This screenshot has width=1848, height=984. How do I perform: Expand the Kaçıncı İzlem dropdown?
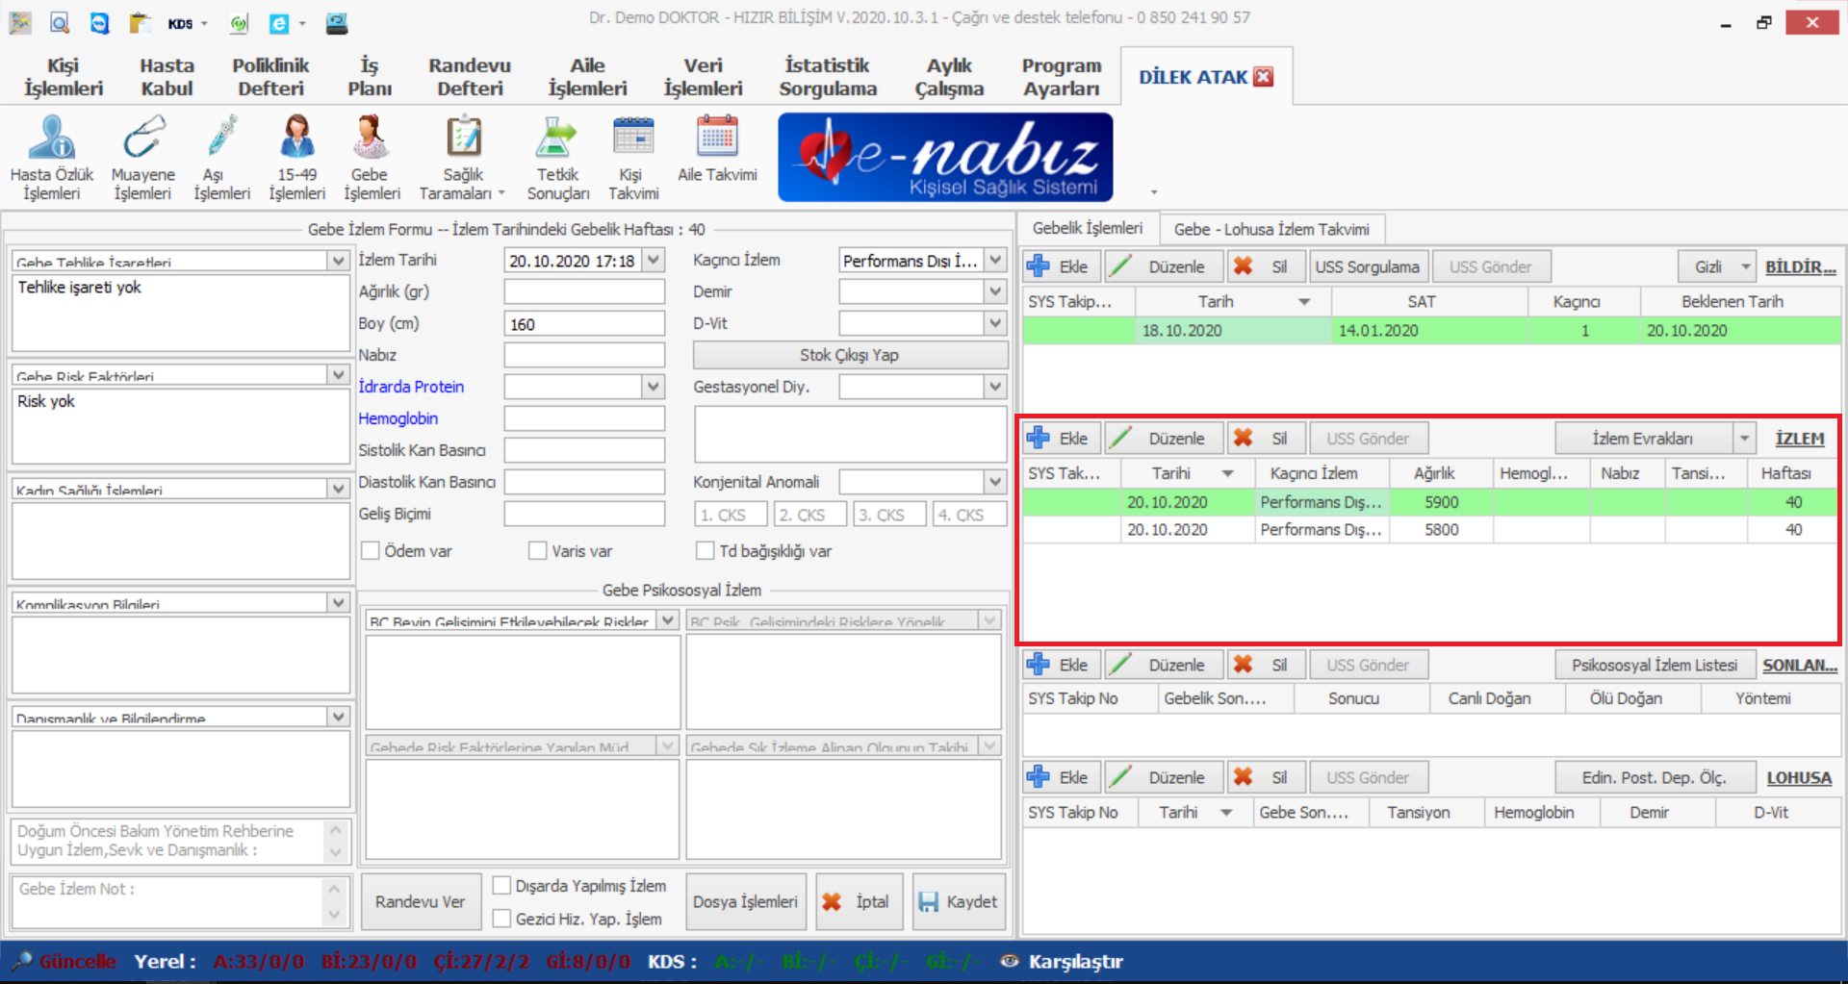pos(996,261)
